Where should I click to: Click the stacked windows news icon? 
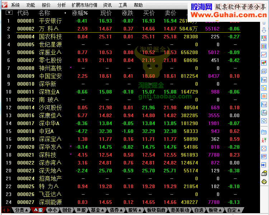[264, 71]
